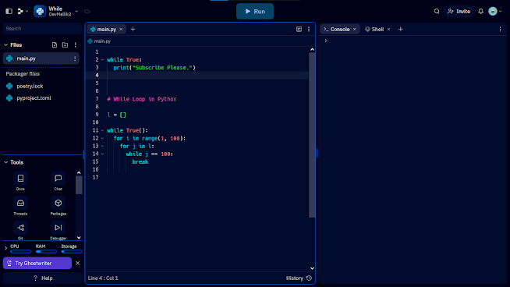
Task: Open main.py file options menu
Action: (75, 58)
